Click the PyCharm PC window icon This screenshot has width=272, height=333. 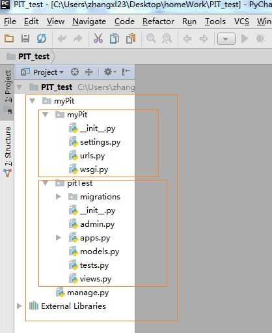click(x=5, y=5)
